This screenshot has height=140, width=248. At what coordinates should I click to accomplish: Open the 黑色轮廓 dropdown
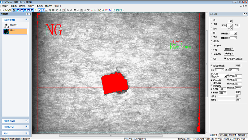[x=225, y=76]
